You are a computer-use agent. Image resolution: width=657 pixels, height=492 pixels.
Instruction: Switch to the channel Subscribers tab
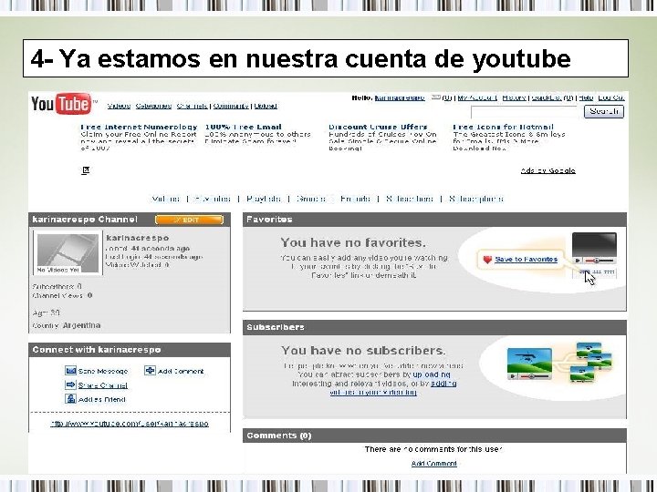tap(410, 199)
